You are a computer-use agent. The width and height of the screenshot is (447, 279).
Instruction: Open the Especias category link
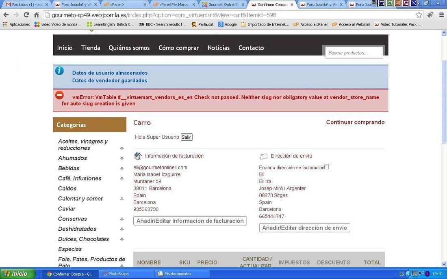70,249
